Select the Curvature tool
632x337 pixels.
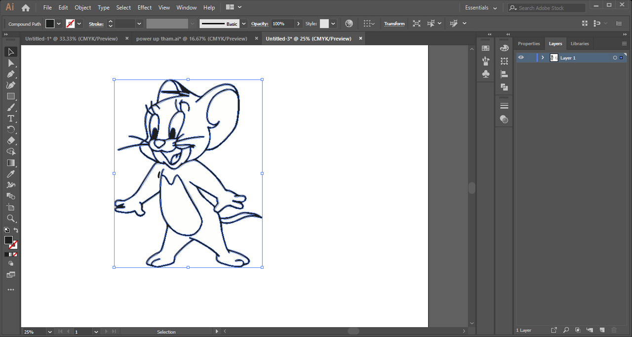11,85
